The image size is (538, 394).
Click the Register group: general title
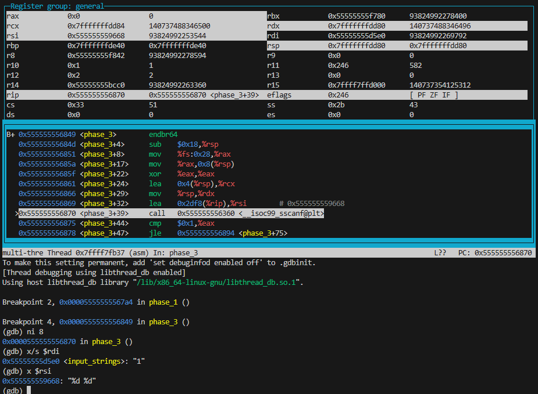pyautogui.click(x=57, y=6)
